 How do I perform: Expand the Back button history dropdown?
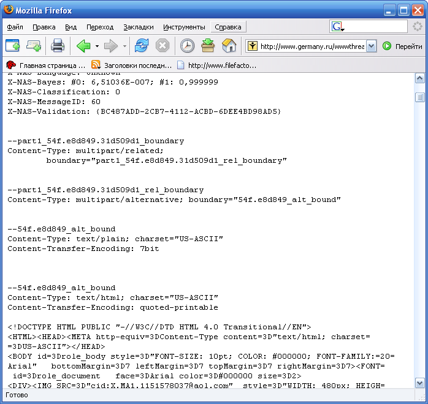pyautogui.click(x=97, y=46)
